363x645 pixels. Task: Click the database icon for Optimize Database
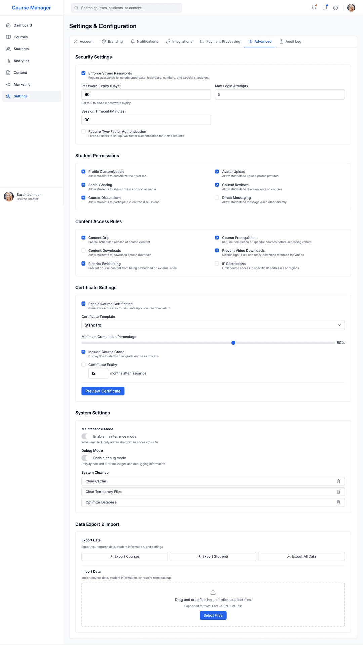tap(338, 502)
